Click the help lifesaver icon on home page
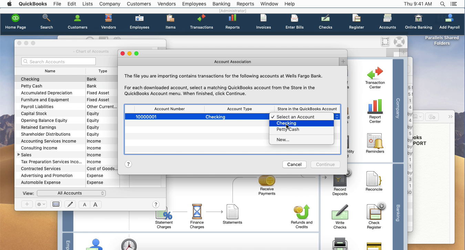Screen dimensions: 465x250 (x=399, y=42)
